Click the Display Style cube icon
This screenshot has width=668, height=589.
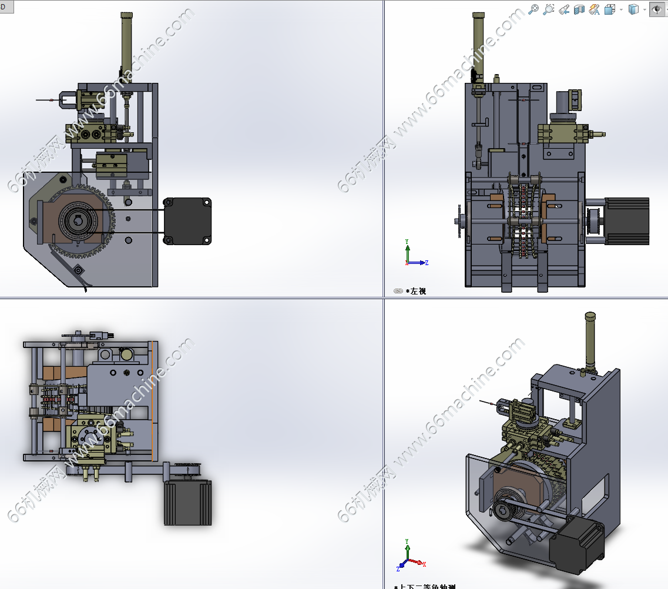tap(633, 9)
